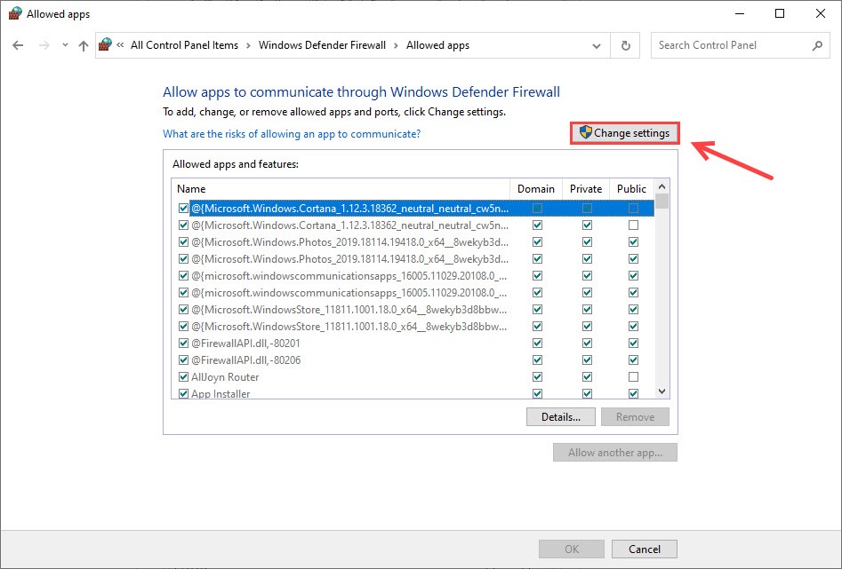Maximize the Allowed apps window
842x569 pixels.
780,13
